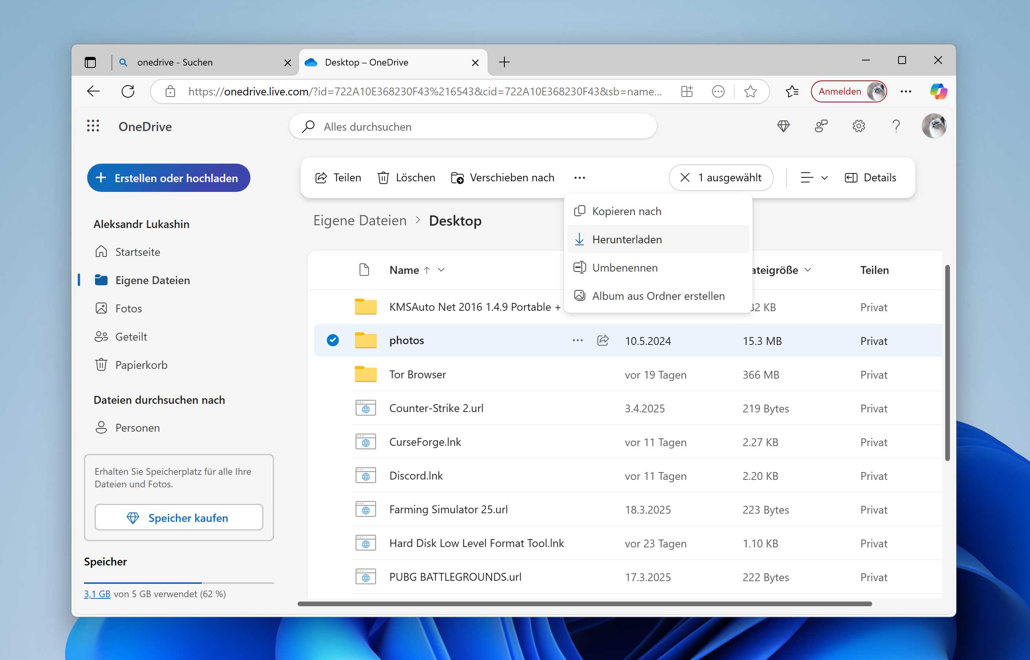This screenshot has height=660, width=1030.
Task: Click the toolbar more options ellipsis
Action: pyautogui.click(x=579, y=177)
